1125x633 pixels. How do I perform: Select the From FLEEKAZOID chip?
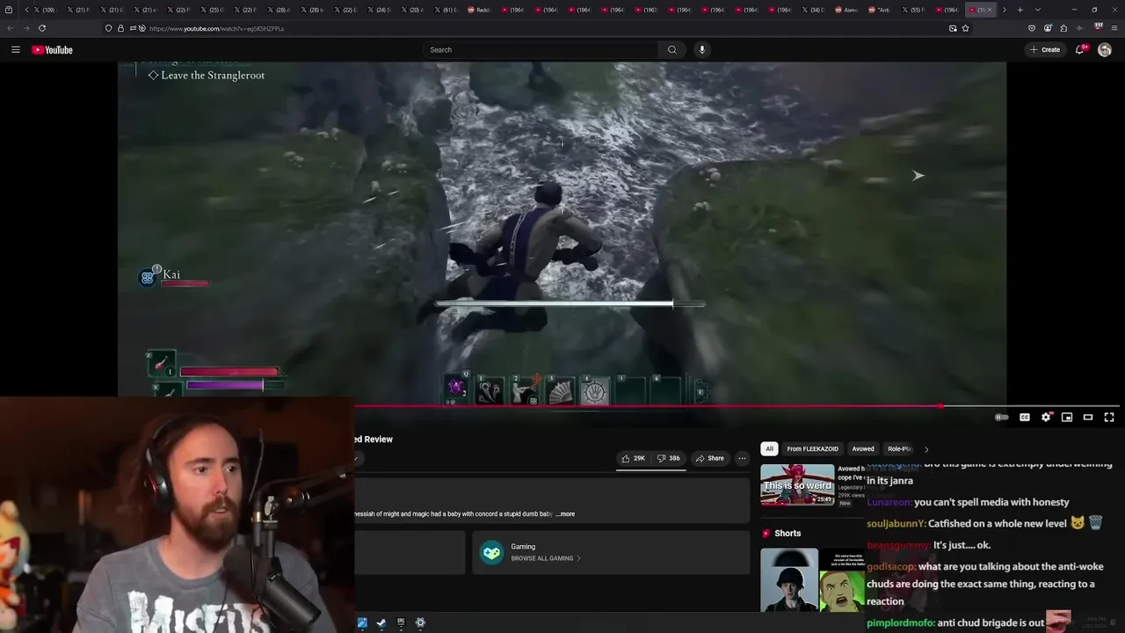click(x=813, y=449)
